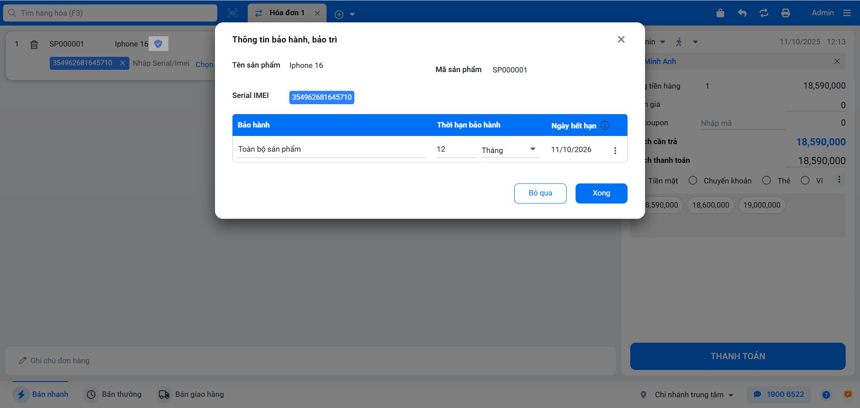This screenshot has width=860, height=408.
Task: Click the Chọn link
Action: [x=204, y=64]
